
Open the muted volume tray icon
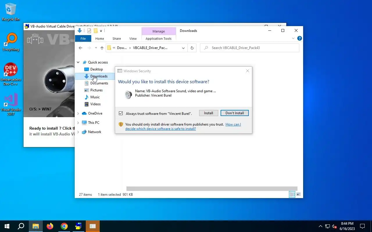click(x=335, y=226)
